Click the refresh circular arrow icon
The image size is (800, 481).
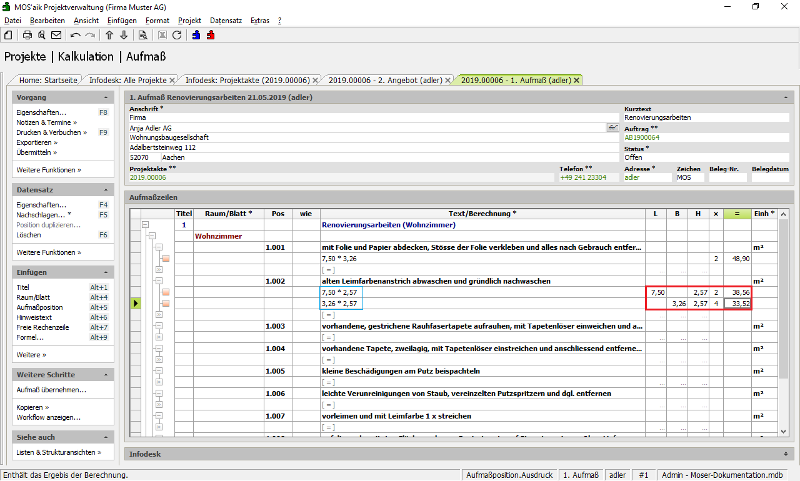177,35
